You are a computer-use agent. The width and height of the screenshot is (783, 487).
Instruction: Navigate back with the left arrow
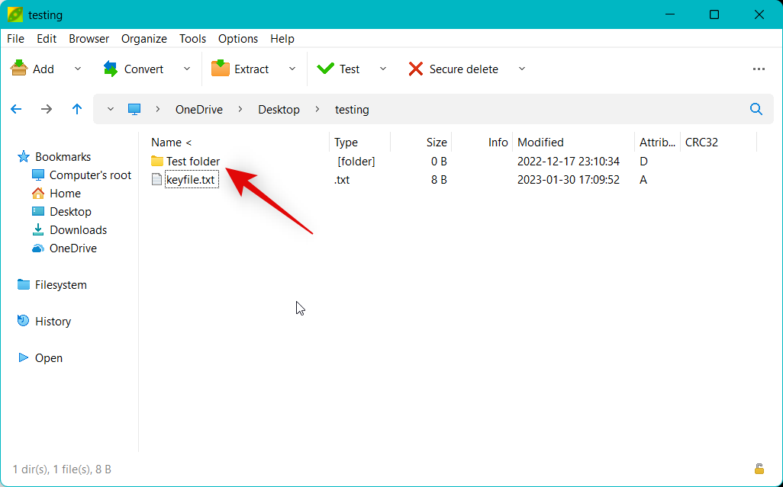tap(16, 109)
